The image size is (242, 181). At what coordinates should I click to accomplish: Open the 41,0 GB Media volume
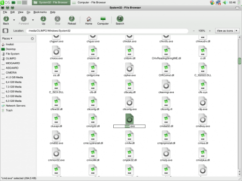coord(14,77)
